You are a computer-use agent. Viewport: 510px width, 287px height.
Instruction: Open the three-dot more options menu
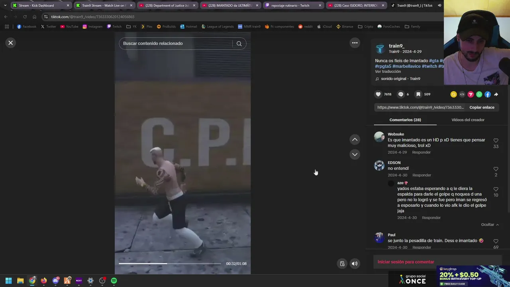pos(355,43)
